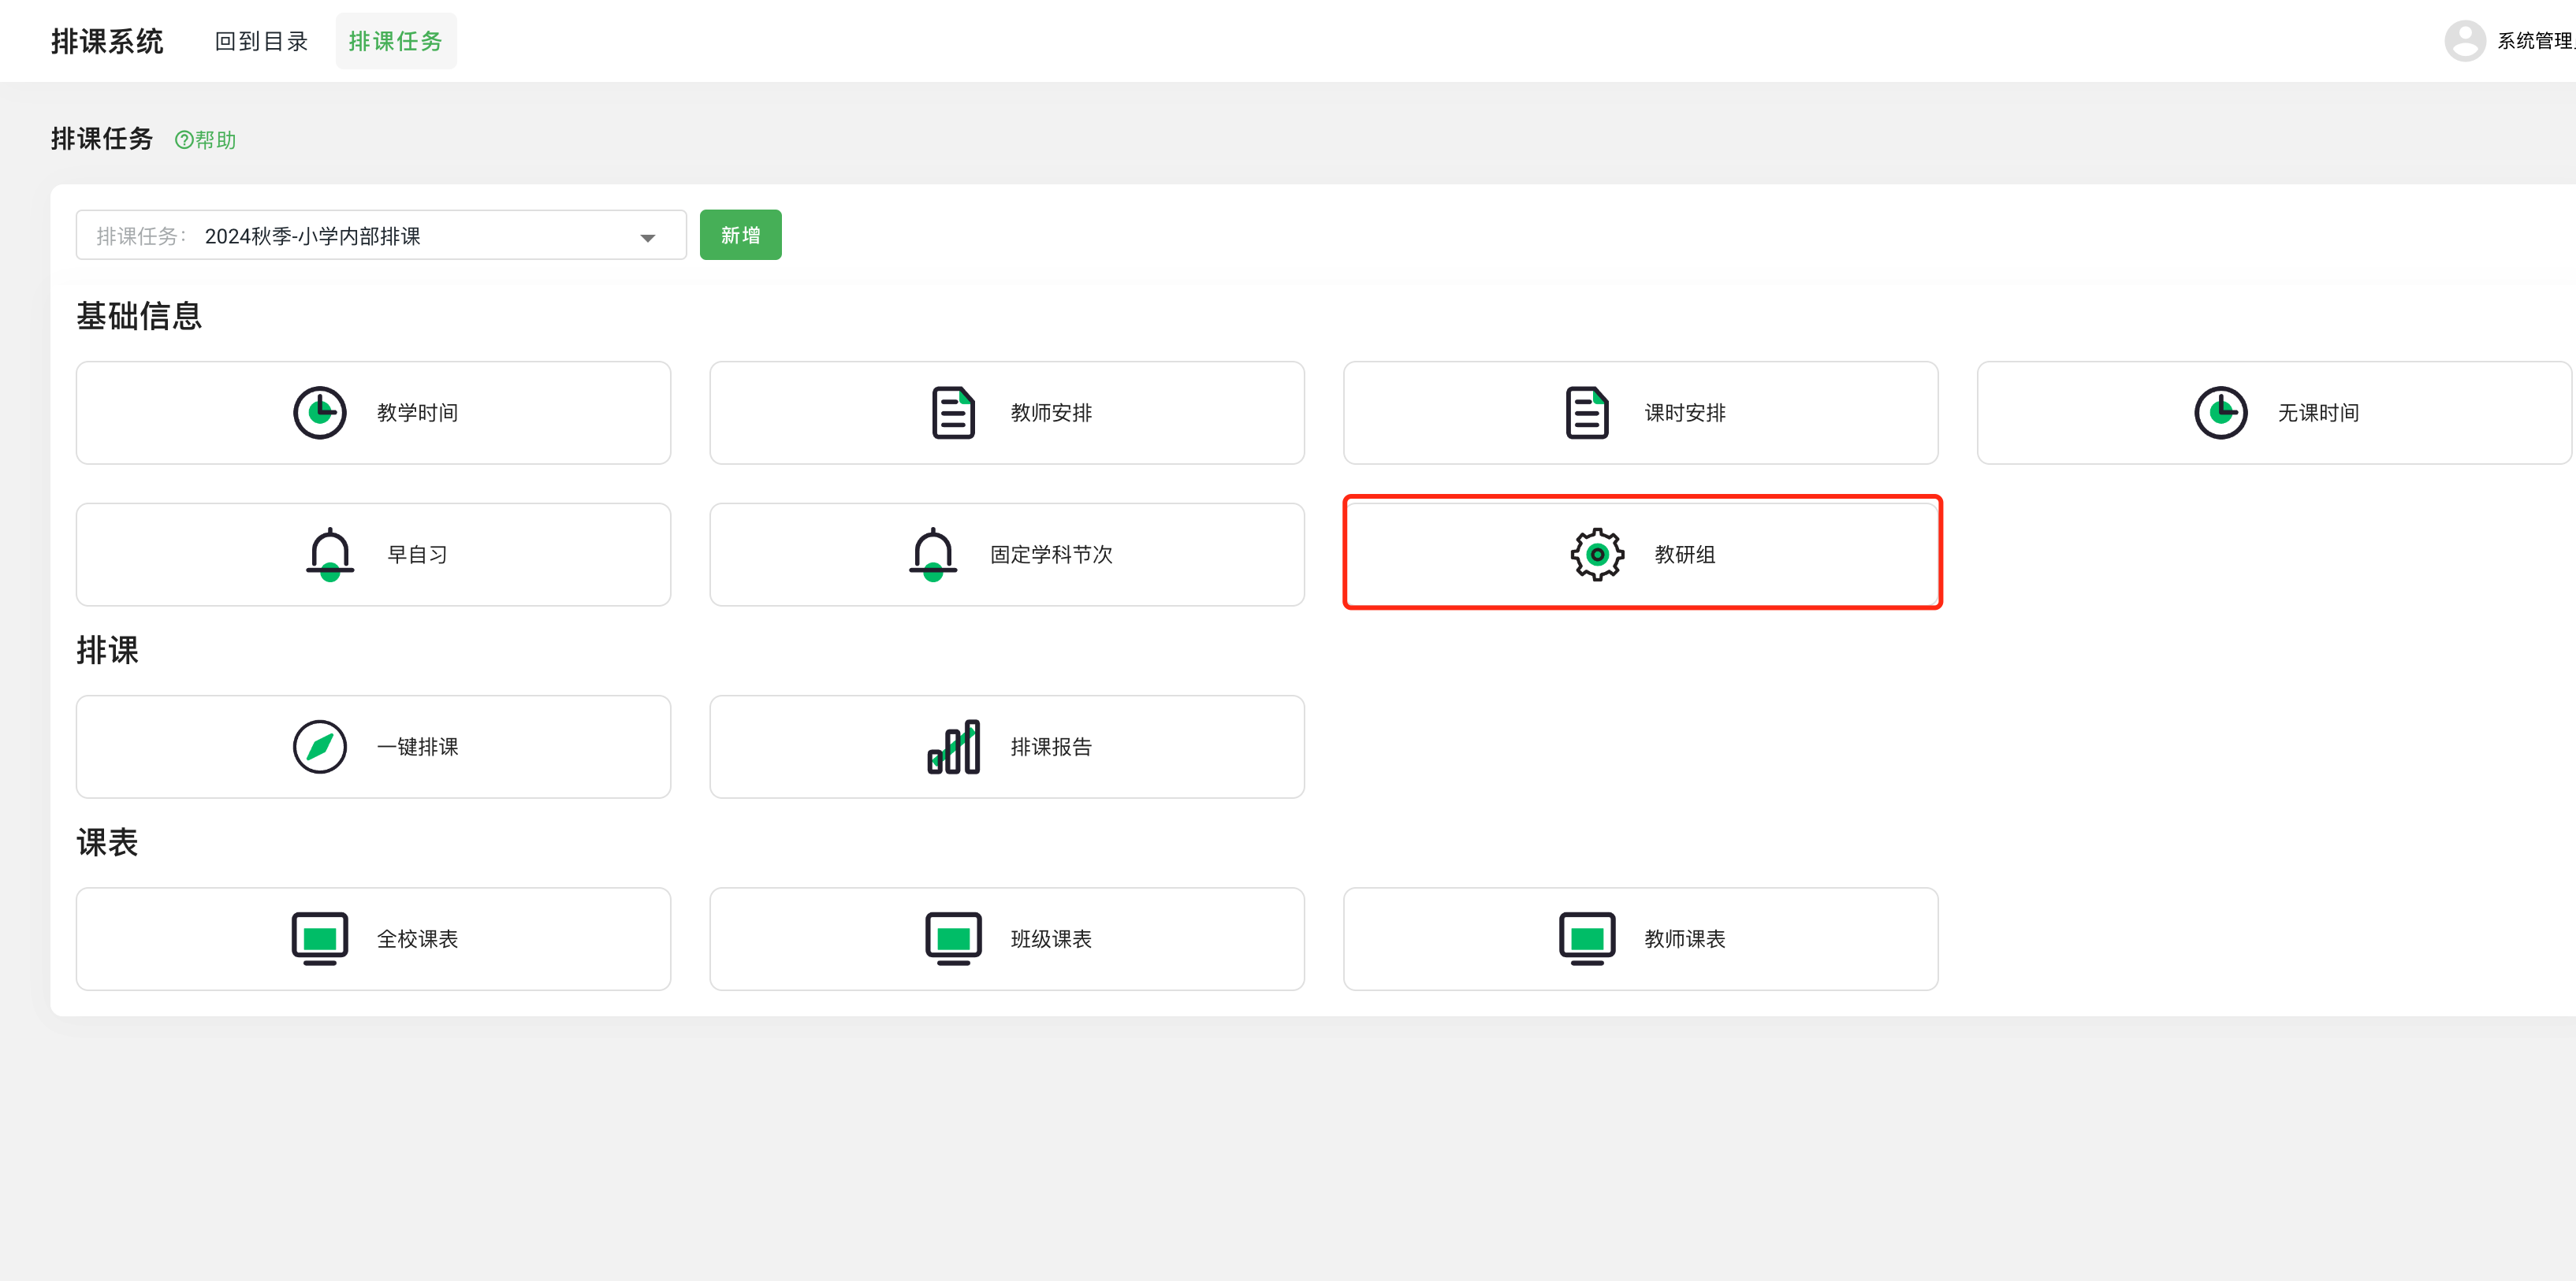Click the 课时安排 document icon
This screenshot has width=2576, height=1281.
[1587, 413]
